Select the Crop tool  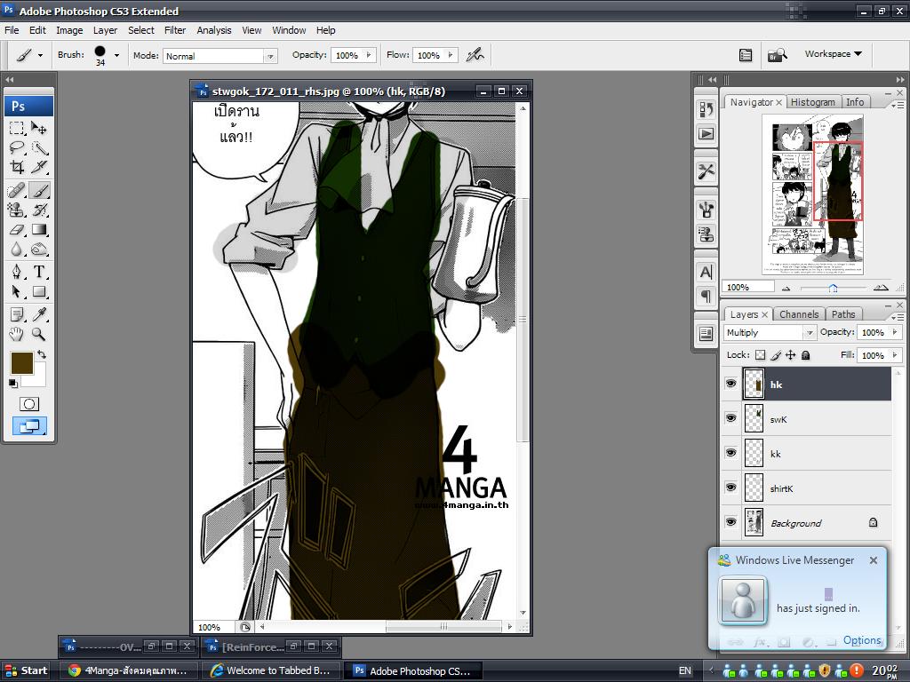(17, 167)
